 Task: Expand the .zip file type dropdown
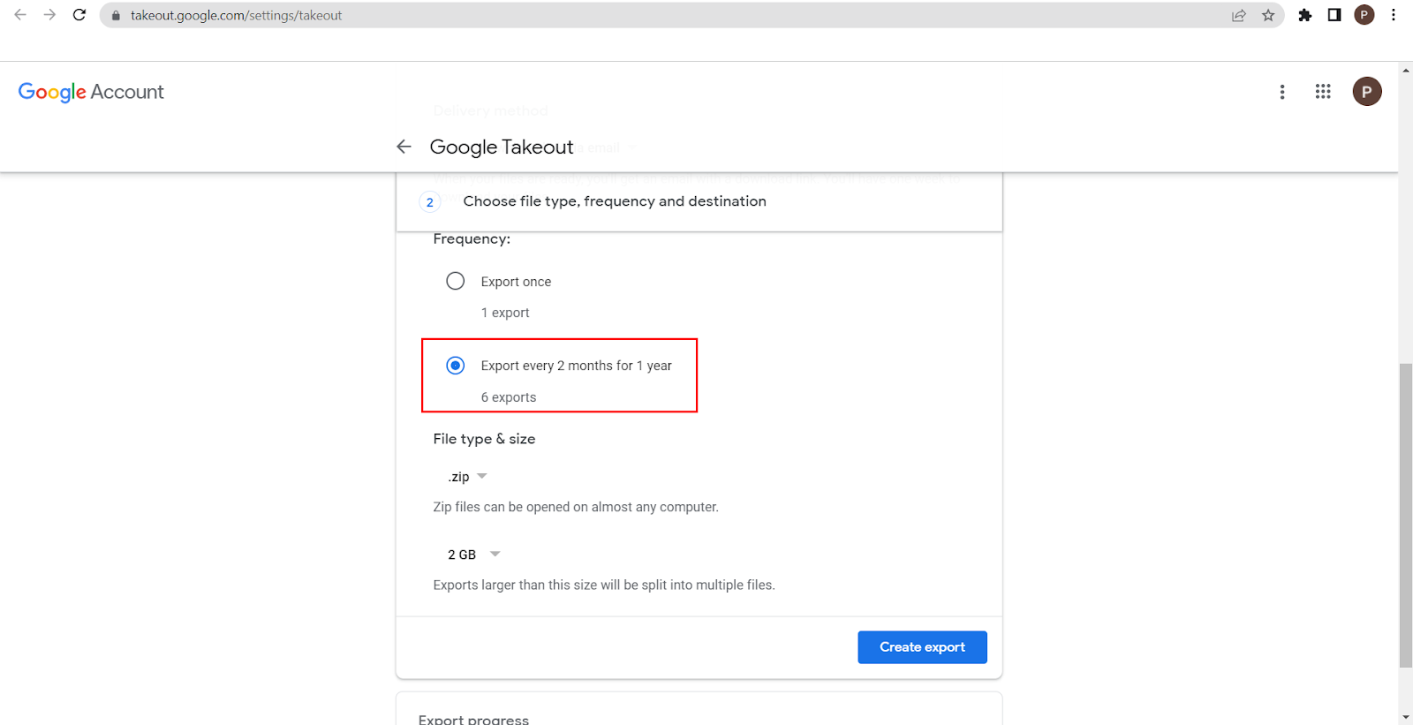468,477
